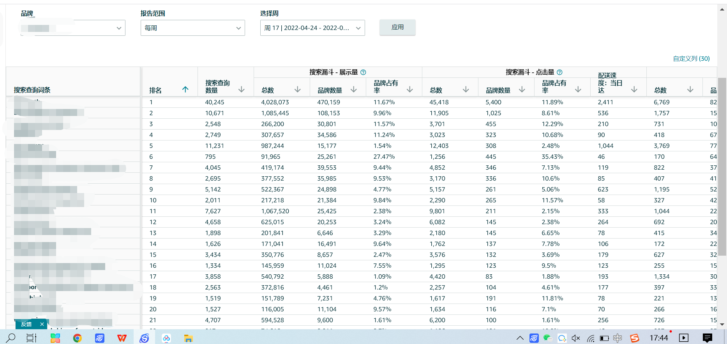Sort 配送速度 当日达 column arrow
This screenshot has height=344, width=727.
click(634, 90)
